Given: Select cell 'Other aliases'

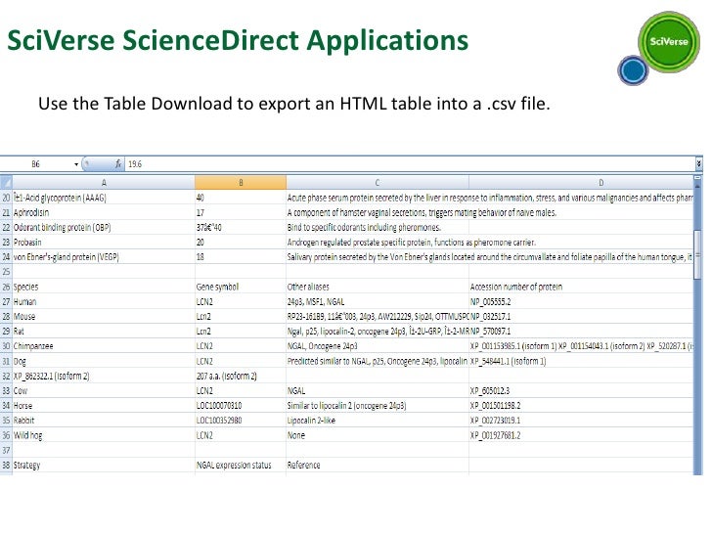Looking at the screenshot, I should pyautogui.click(x=378, y=287).
